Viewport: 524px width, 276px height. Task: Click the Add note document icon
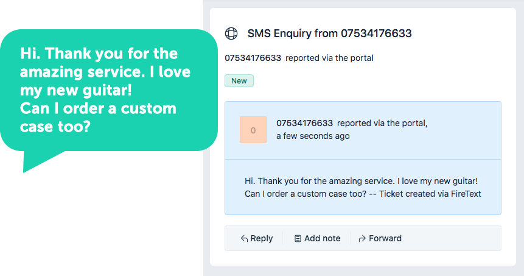click(298, 239)
